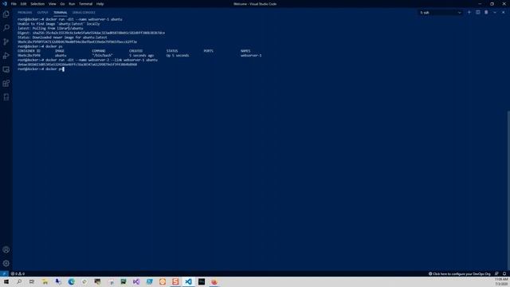Switch to the Debug Console tab

[x=84, y=13]
